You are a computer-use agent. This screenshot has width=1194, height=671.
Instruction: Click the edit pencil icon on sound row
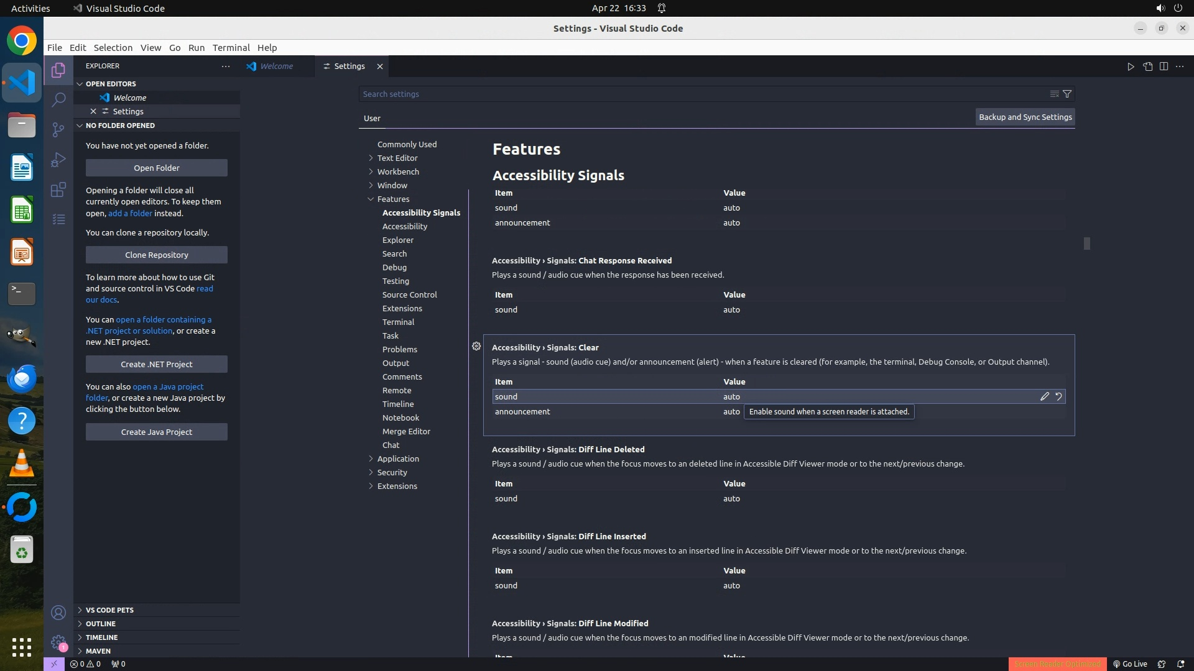(x=1045, y=396)
